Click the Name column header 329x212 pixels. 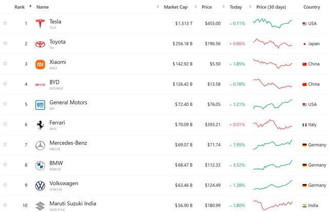(43, 7)
